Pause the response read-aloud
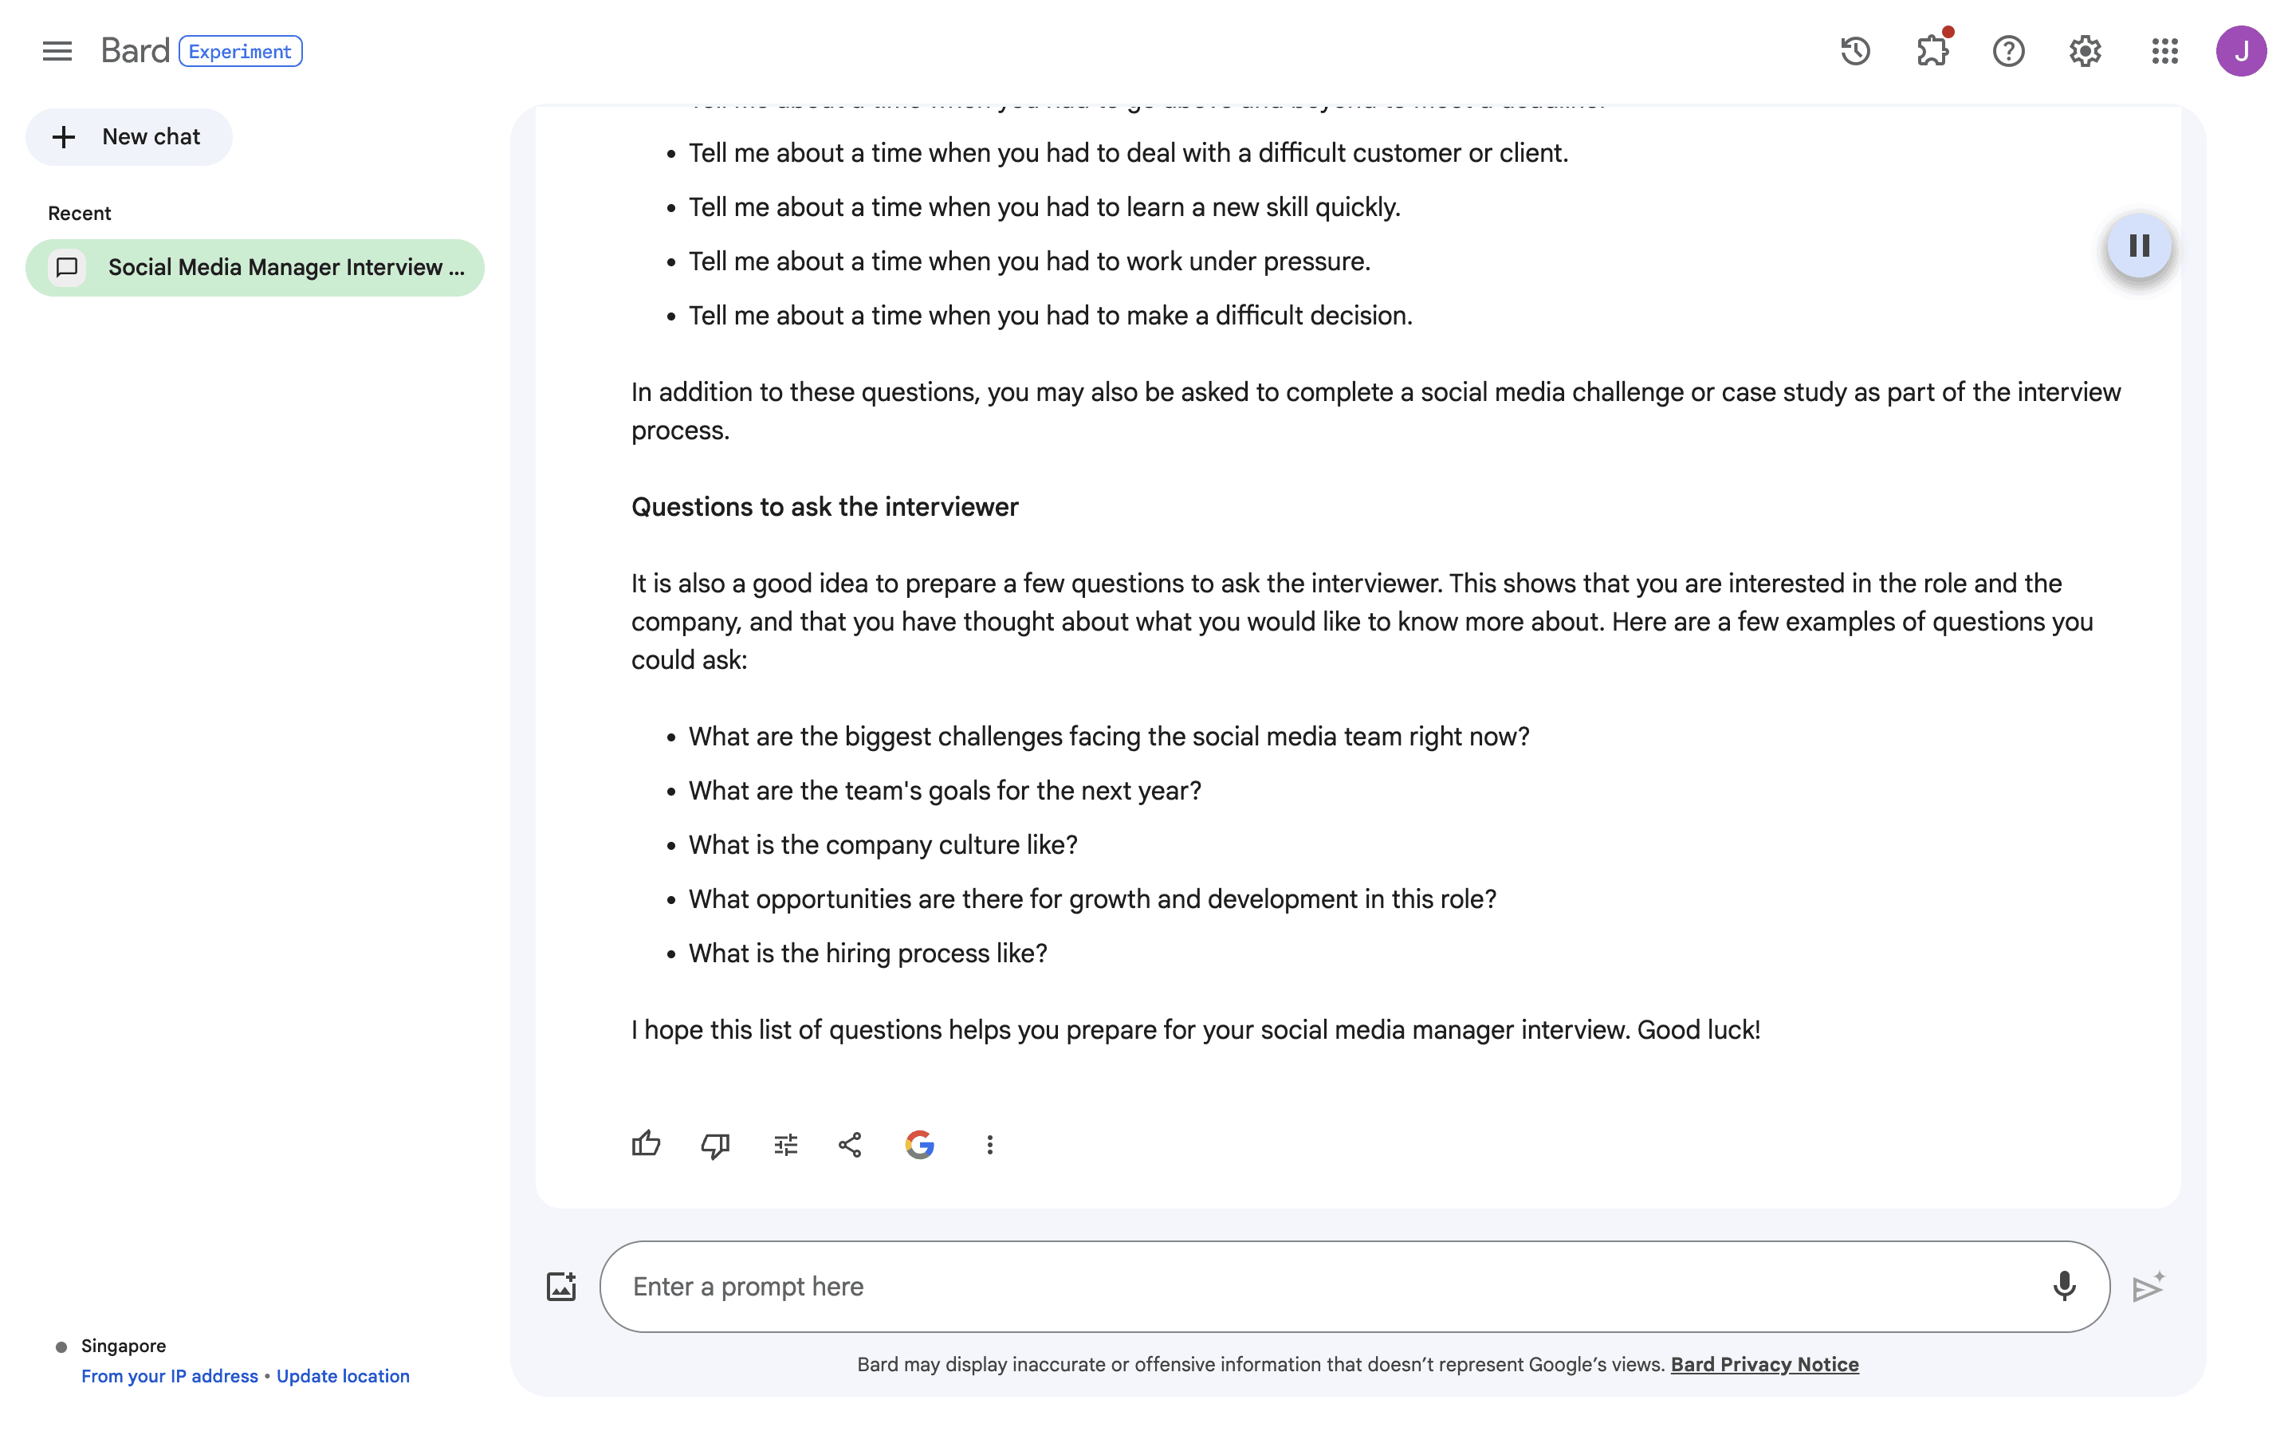Screen dimensions: 2296x1435 click(x=2138, y=247)
